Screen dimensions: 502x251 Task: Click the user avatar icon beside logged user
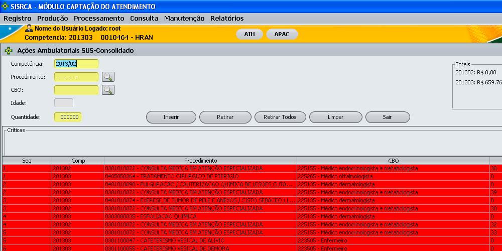click(29, 29)
